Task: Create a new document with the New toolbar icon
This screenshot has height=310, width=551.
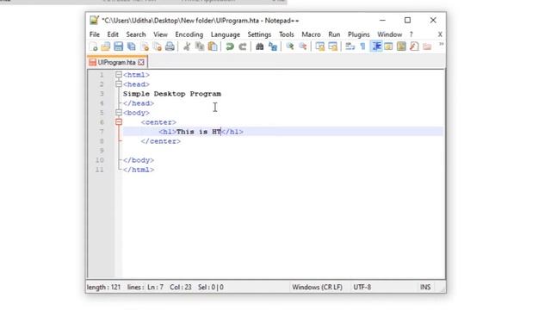Action: (x=93, y=46)
